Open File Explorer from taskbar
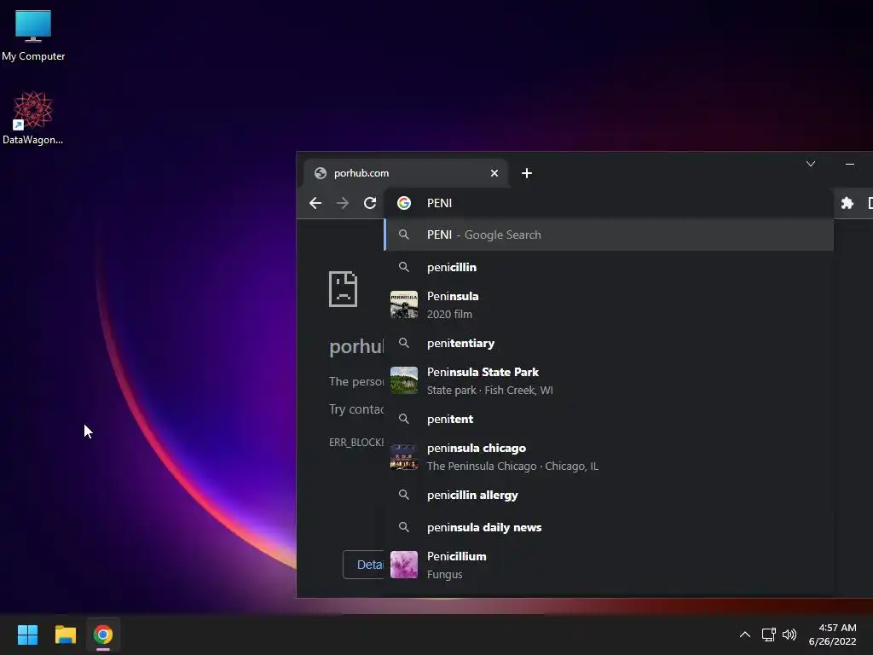873x655 pixels. click(x=65, y=635)
